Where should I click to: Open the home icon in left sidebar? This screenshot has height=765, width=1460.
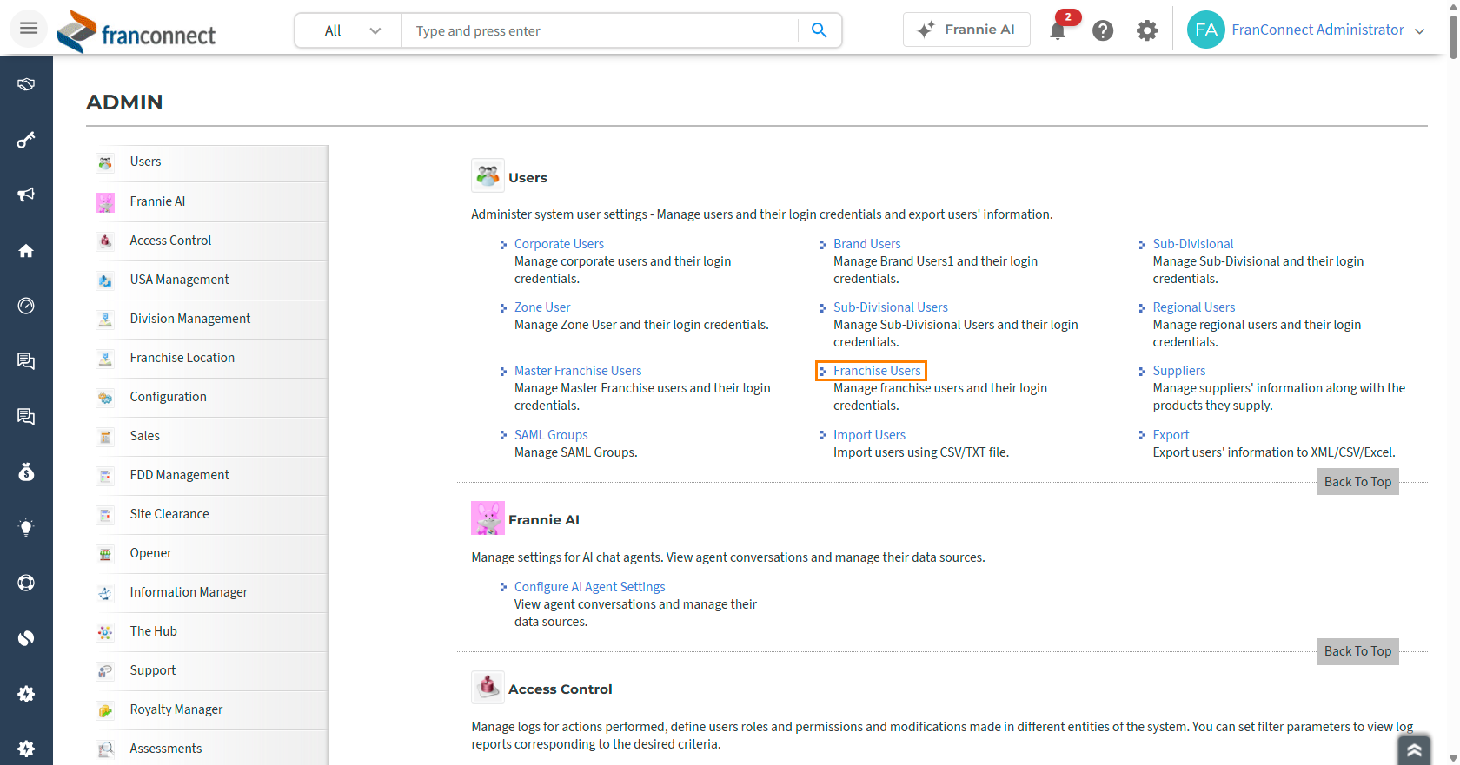[x=26, y=251]
